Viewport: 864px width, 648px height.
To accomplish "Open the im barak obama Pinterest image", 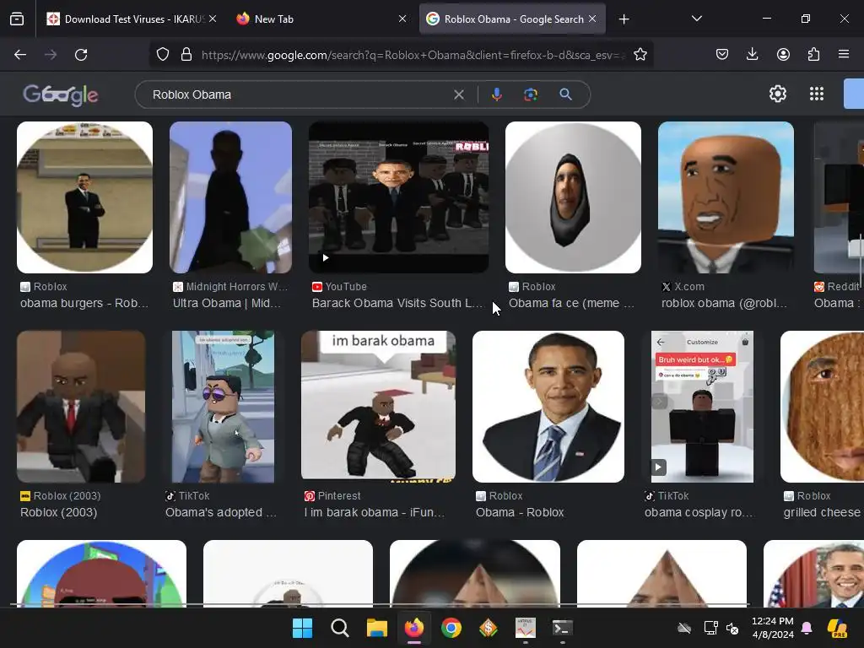I will [x=378, y=405].
